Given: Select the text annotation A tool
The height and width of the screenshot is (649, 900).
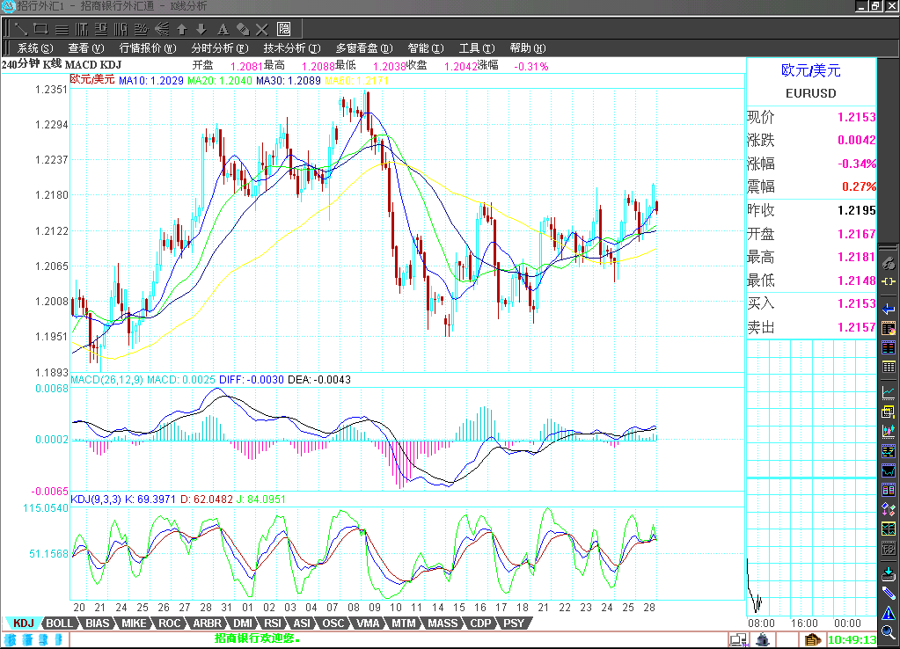Looking at the screenshot, I should (222, 28).
